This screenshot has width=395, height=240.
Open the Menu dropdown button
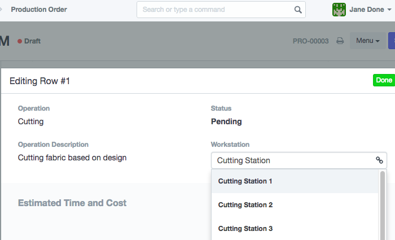(x=367, y=41)
